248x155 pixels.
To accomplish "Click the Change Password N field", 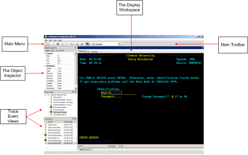I will [173, 97].
